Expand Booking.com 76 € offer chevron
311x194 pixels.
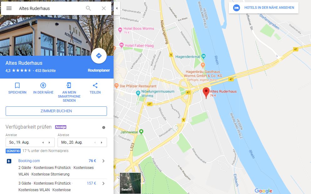103,161
